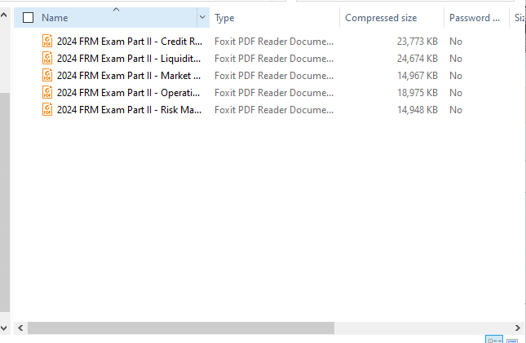Click the Operational Risk PDF file icon
Image resolution: width=526 pixels, height=343 pixels.
[47, 92]
